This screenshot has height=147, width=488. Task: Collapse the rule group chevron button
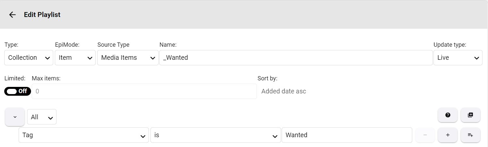pyautogui.click(x=15, y=117)
